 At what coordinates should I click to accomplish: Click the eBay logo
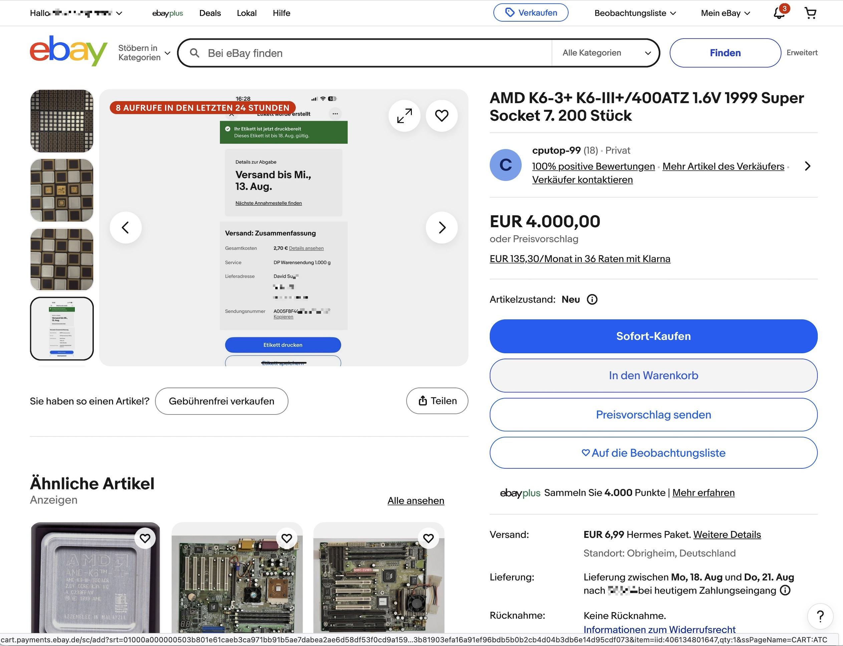click(x=68, y=51)
